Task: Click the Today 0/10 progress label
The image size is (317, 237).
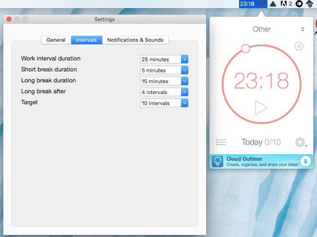Action: (x=261, y=142)
